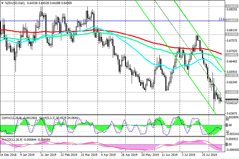Click the NZDUSD,Daily chart title

(x=15, y=3)
